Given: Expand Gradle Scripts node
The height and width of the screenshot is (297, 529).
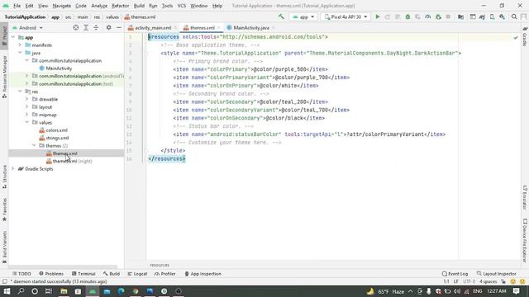Looking at the screenshot, I should (13, 168).
